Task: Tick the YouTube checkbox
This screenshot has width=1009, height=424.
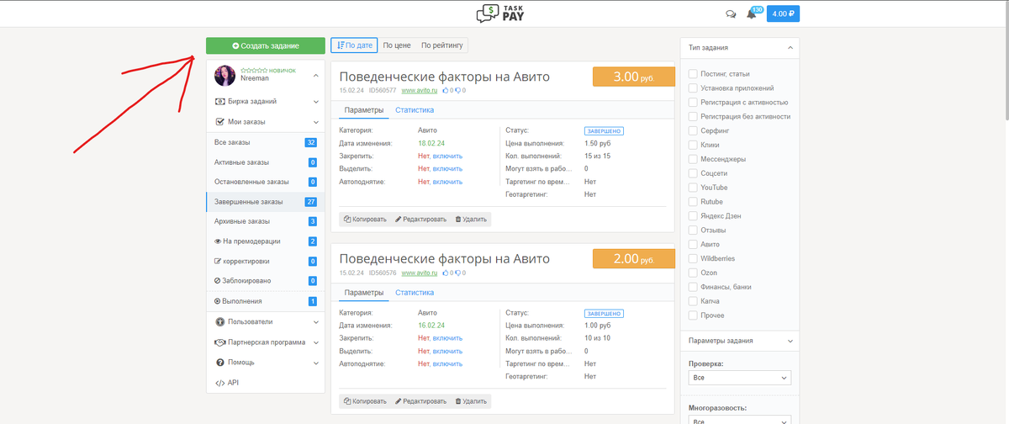Action: point(693,188)
